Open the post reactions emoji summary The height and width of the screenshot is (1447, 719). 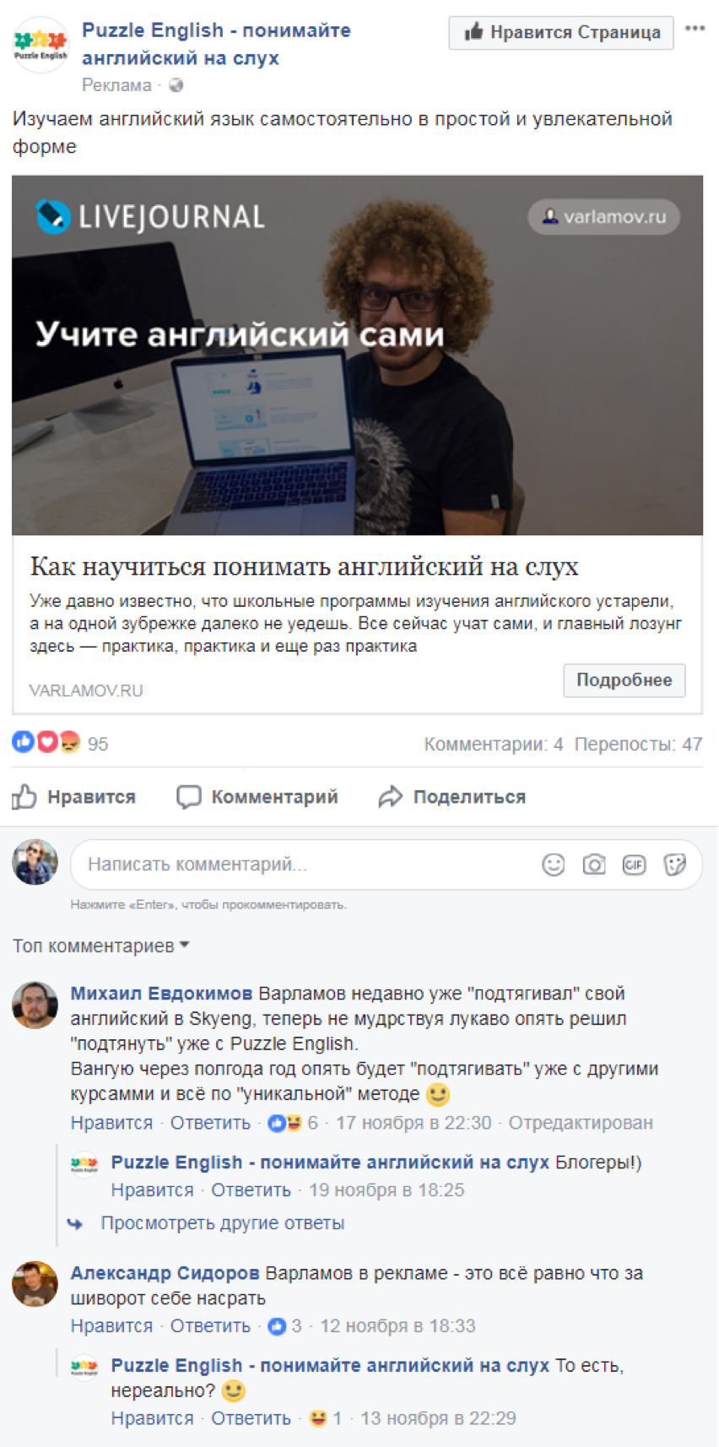(46, 743)
